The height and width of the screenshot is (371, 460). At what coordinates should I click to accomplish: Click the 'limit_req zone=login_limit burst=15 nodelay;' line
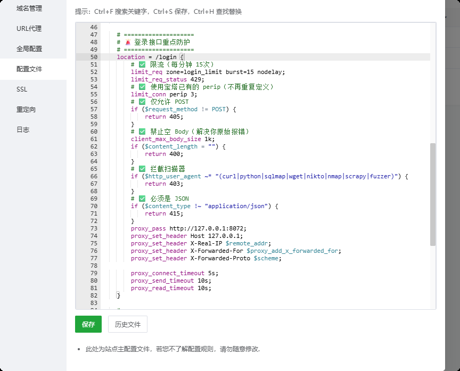208,72
